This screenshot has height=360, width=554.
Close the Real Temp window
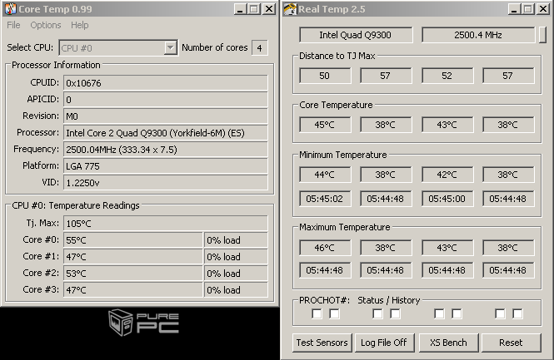click(543, 9)
